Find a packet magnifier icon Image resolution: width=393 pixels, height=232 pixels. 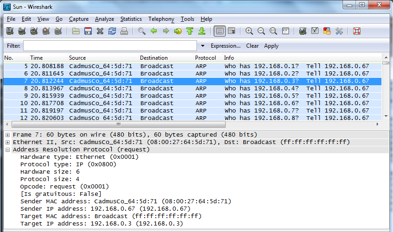142,31
